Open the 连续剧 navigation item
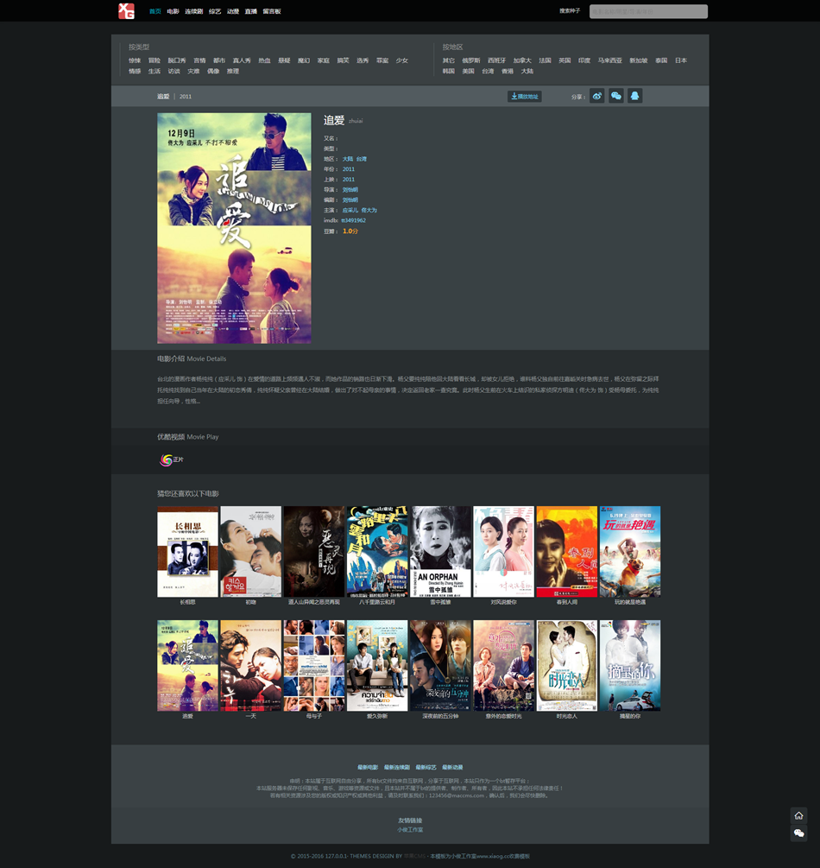 pos(193,11)
